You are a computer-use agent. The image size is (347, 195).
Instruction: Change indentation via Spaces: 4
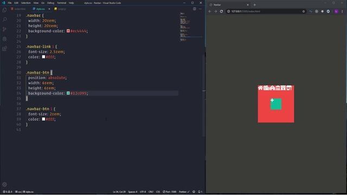[x=132, y=192]
